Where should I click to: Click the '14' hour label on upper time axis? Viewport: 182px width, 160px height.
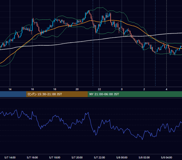[10, 89]
